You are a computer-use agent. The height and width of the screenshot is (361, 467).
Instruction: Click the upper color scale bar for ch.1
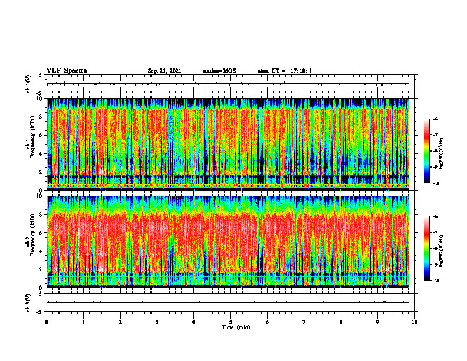pyautogui.click(x=427, y=151)
